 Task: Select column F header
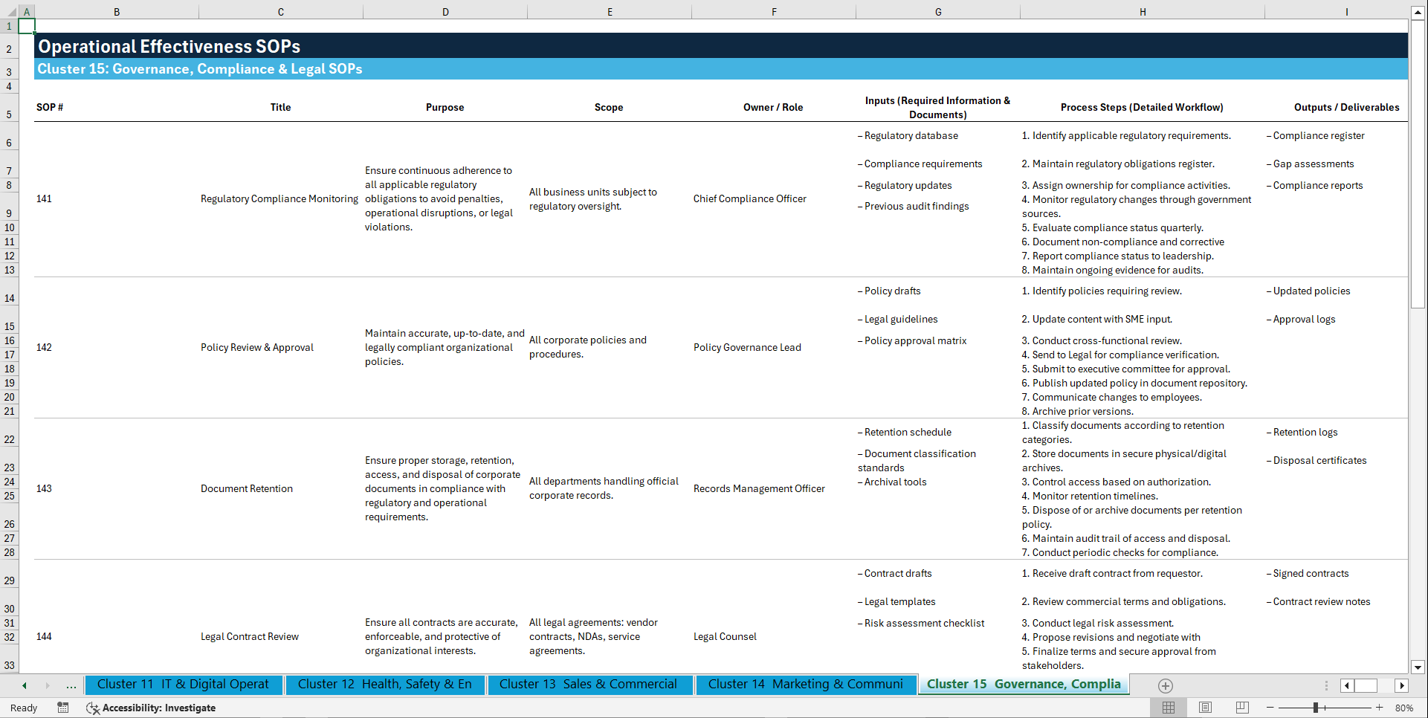point(774,11)
